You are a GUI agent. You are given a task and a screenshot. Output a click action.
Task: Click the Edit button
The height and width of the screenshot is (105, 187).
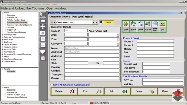[x=91, y=91]
